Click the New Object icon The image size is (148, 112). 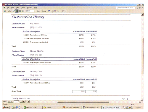[x=58, y=11]
